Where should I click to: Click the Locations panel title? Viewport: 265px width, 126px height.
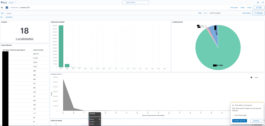pyautogui.click(x=4, y=22)
